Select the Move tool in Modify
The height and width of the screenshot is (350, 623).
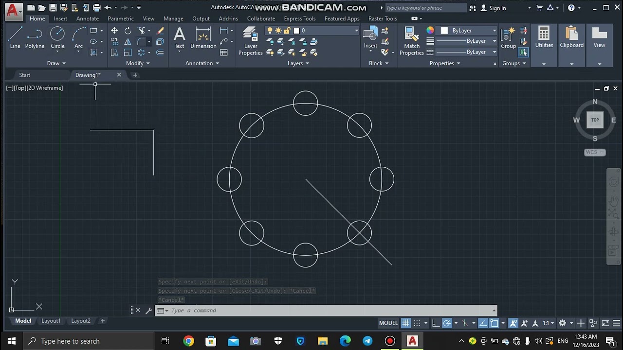coord(114,31)
